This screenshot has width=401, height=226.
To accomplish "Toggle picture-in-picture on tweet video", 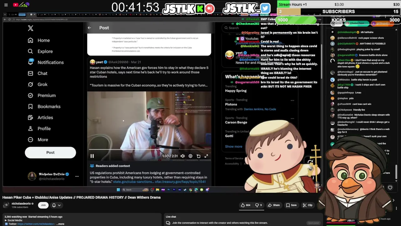I will 198,156.
